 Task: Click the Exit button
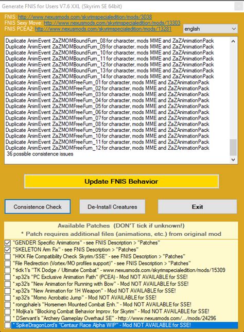(x=197, y=206)
